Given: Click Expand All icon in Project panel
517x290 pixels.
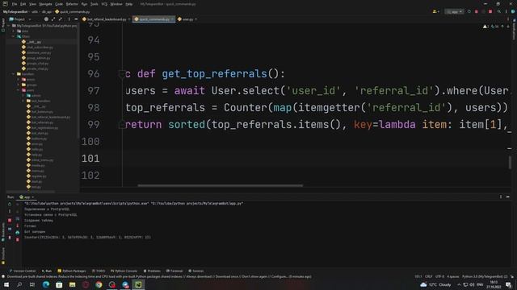Looking at the screenshot, I should [x=53, y=19].
